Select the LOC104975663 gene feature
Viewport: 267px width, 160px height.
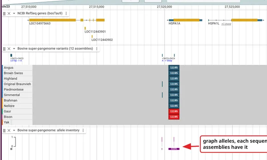pos(66,20)
